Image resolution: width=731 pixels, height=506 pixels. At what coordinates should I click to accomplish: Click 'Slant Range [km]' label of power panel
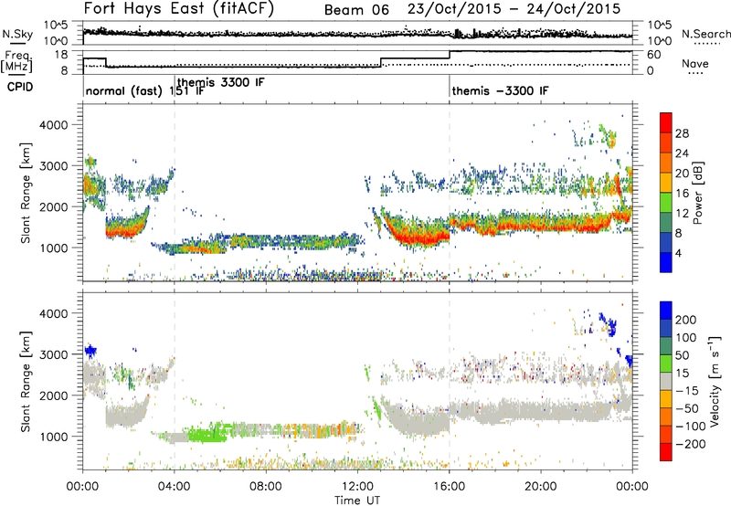tap(26, 194)
